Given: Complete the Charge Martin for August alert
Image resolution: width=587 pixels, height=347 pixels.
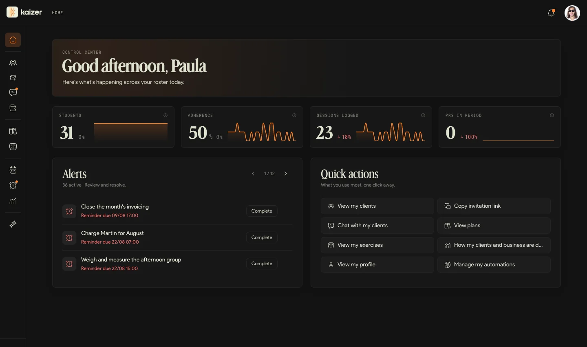Looking at the screenshot, I should (x=262, y=237).
